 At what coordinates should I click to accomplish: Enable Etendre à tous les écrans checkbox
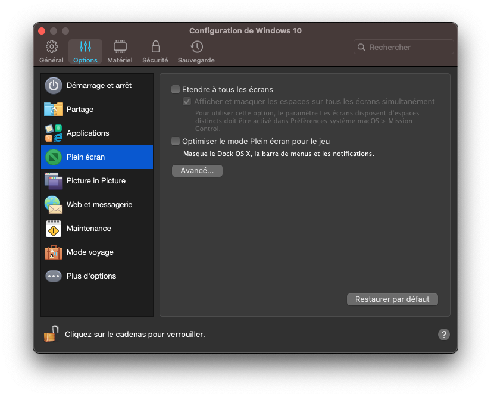(x=176, y=89)
